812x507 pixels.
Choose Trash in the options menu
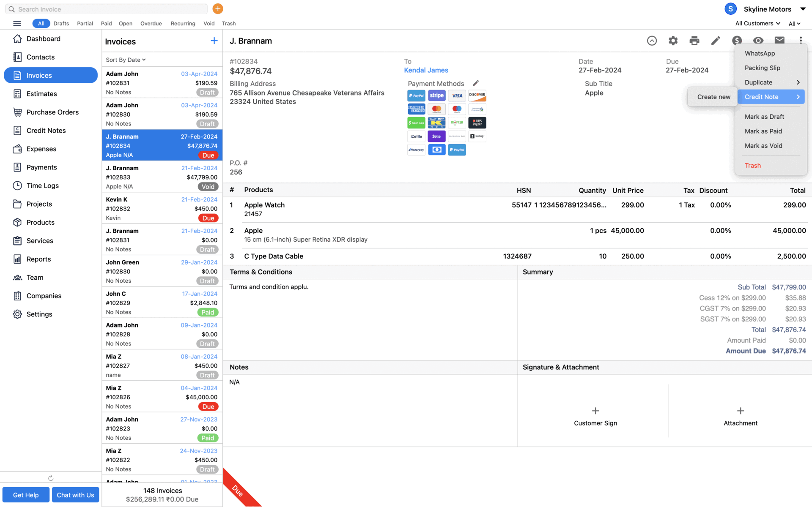[771, 165]
